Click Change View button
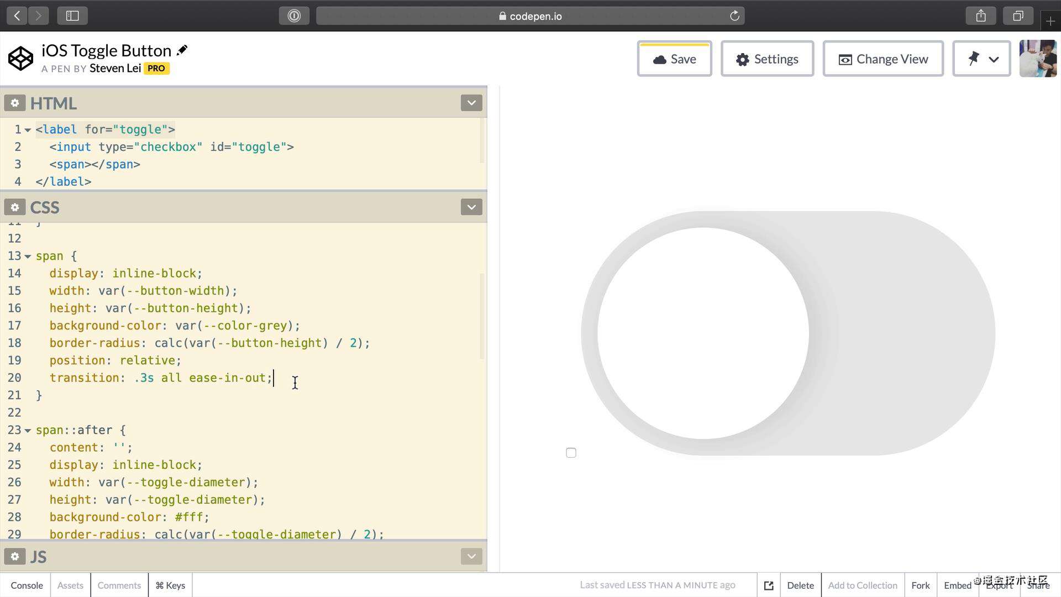Image resolution: width=1061 pixels, height=597 pixels. tap(883, 59)
